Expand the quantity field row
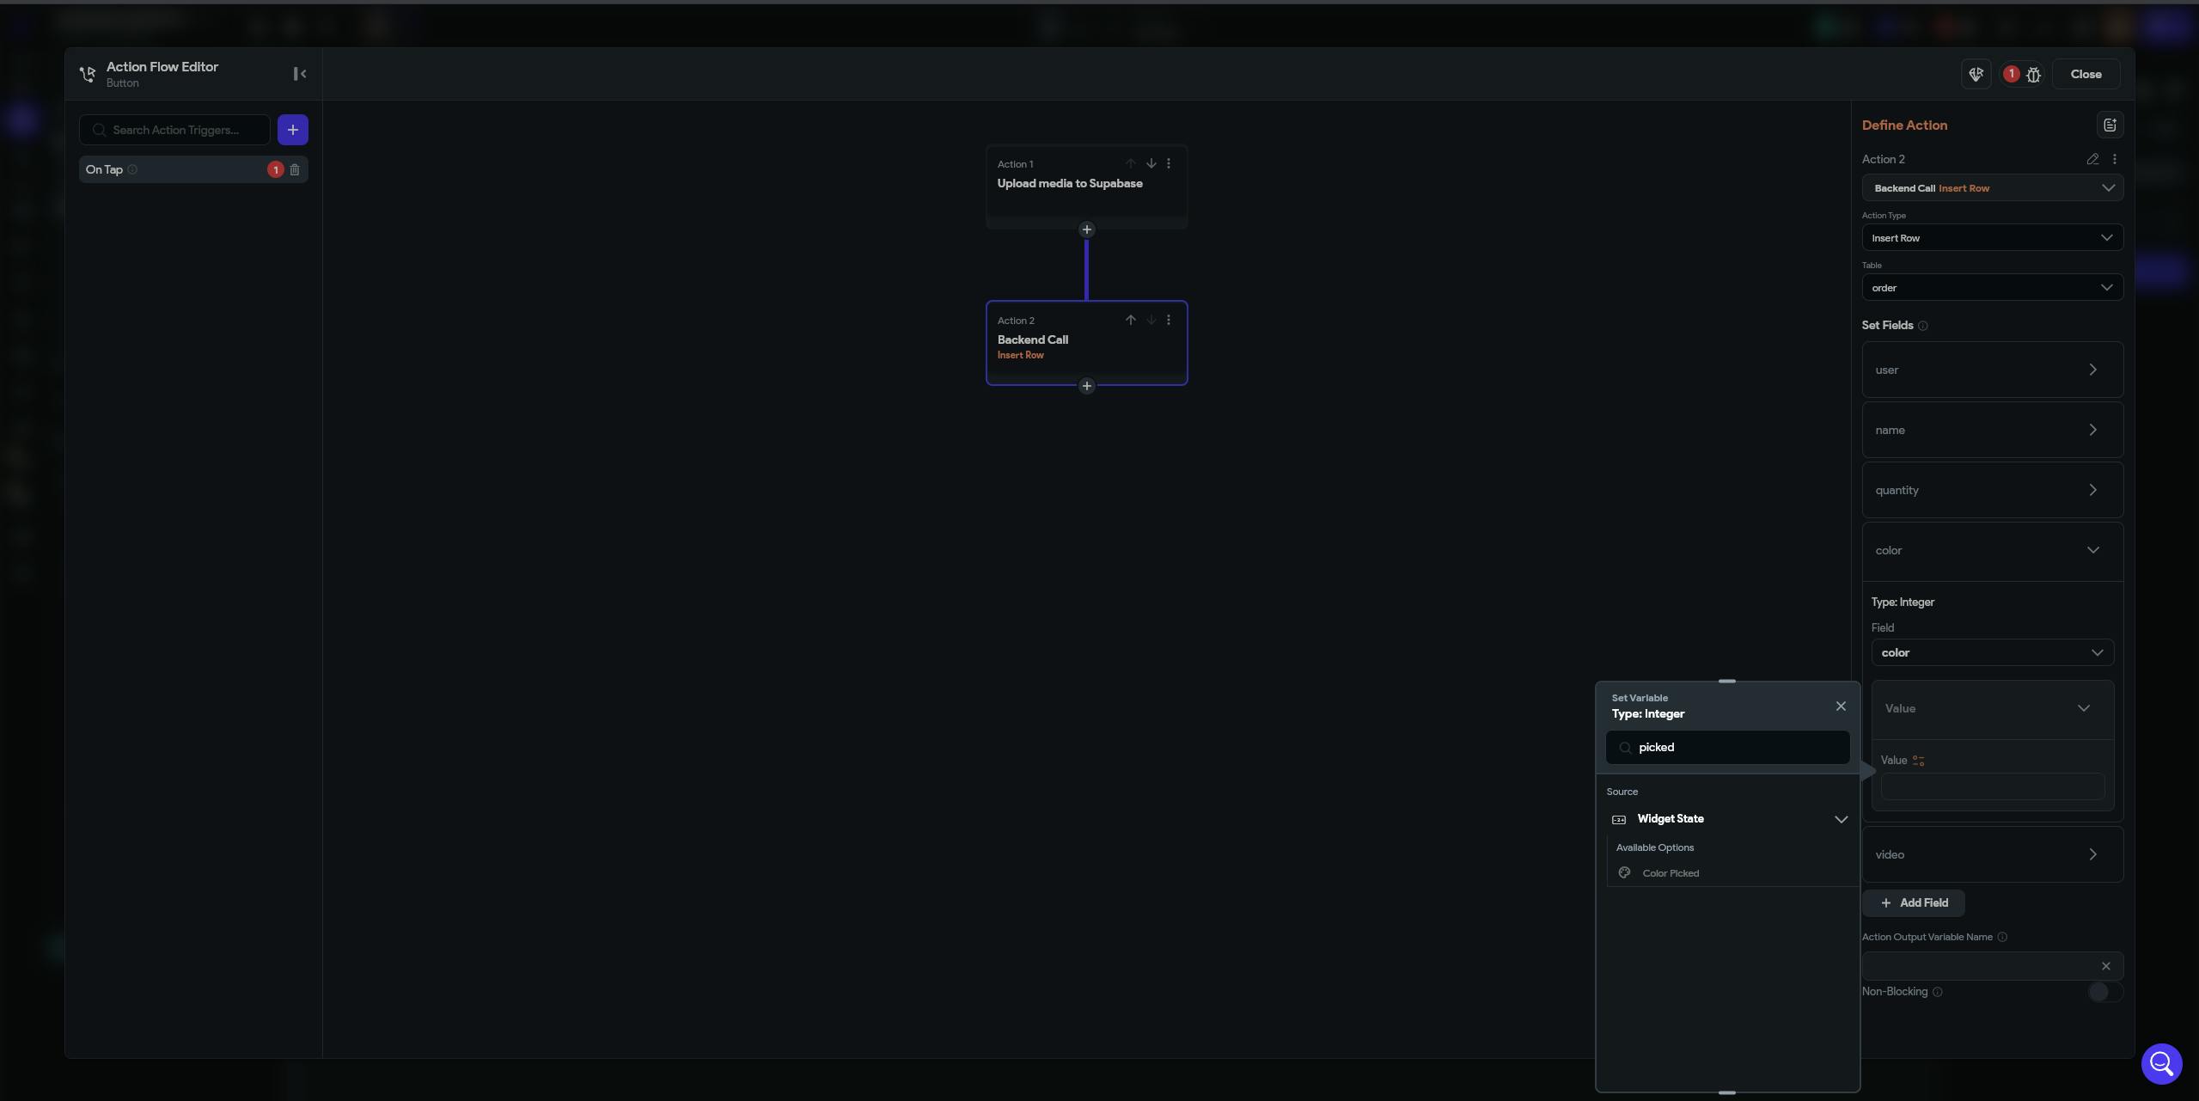This screenshot has width=2199, height=1101. 1991,490
